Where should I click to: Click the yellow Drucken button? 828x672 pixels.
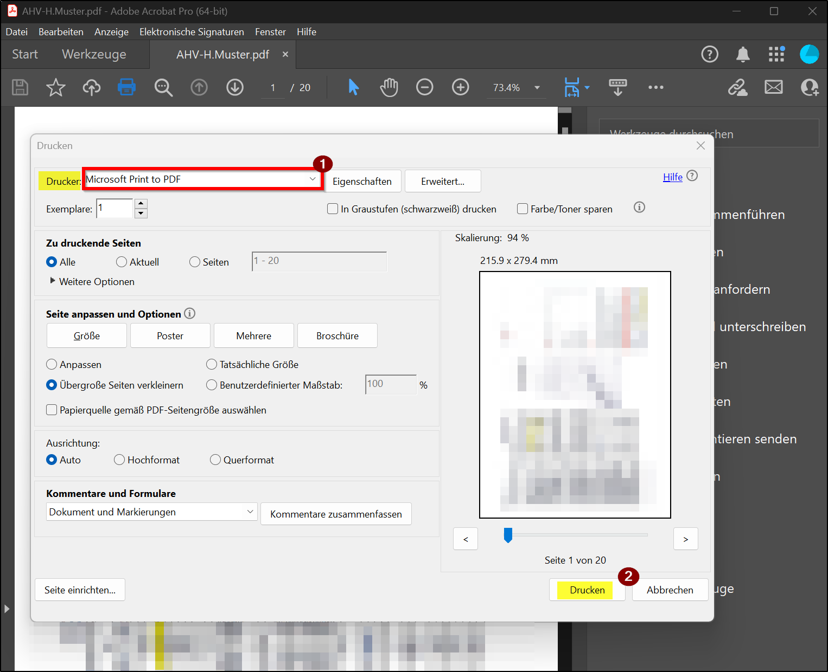[587, 590]
